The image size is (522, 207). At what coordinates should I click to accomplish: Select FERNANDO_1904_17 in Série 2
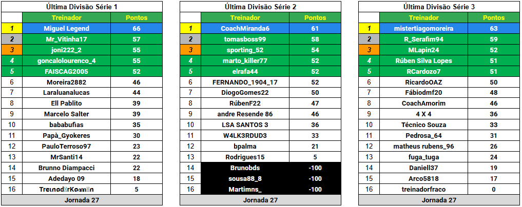pos(245,82)
